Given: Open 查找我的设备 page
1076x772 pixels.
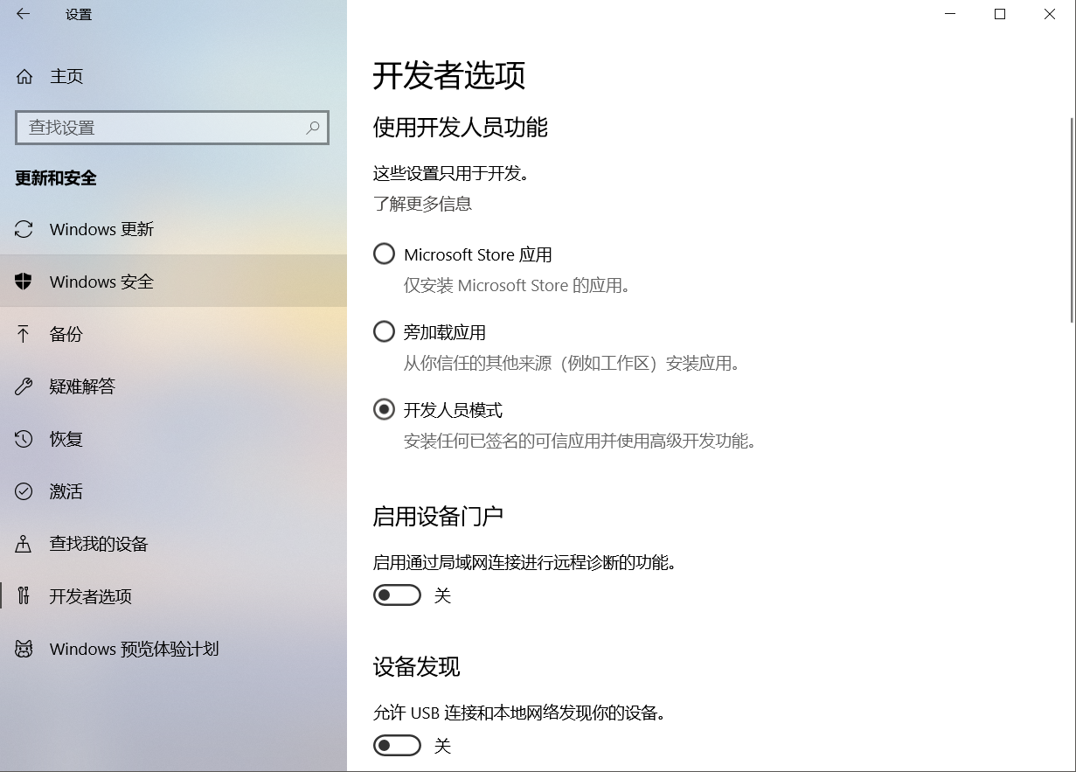Looking at the screenshot, I should click(x=173, y=544).
